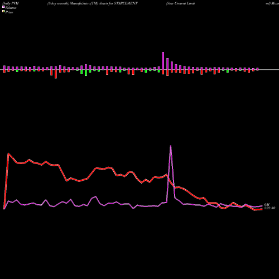
Task: Click the 'Star Cement Limit' header text
Action: click(x=181, y=3)
